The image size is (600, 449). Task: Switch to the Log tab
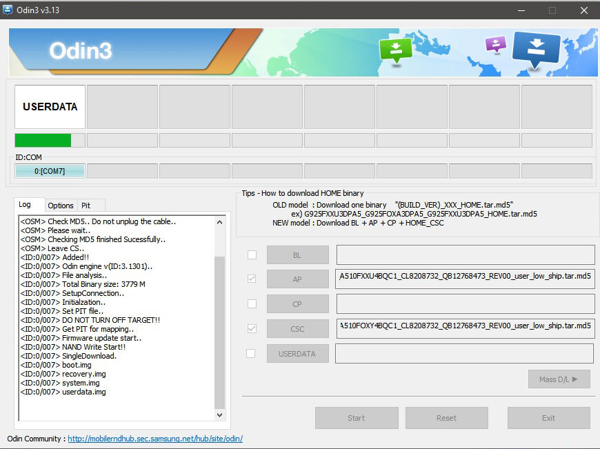pos(29,204)
